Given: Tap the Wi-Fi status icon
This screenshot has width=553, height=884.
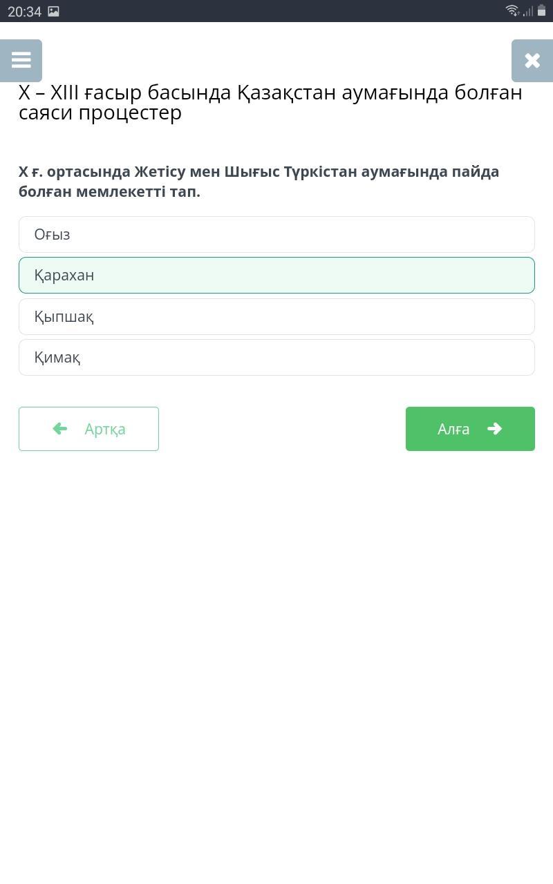Looking at the screenshot, I should coord(512,10).
